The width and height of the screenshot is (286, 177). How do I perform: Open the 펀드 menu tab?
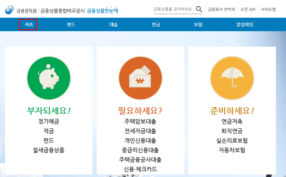coord(71,25)
